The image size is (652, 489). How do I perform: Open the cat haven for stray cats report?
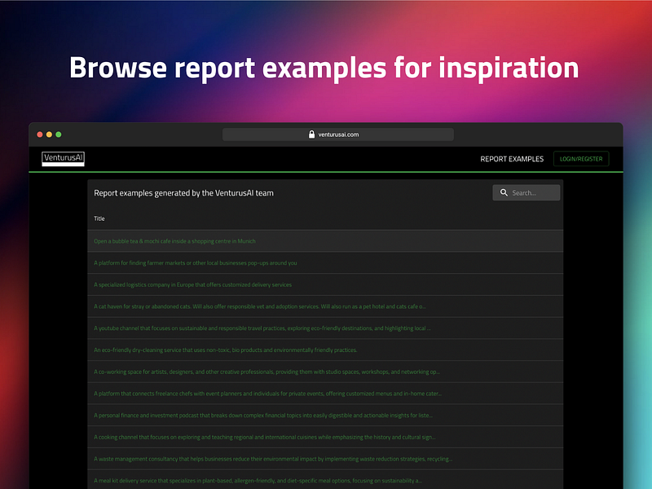[259, 306]
